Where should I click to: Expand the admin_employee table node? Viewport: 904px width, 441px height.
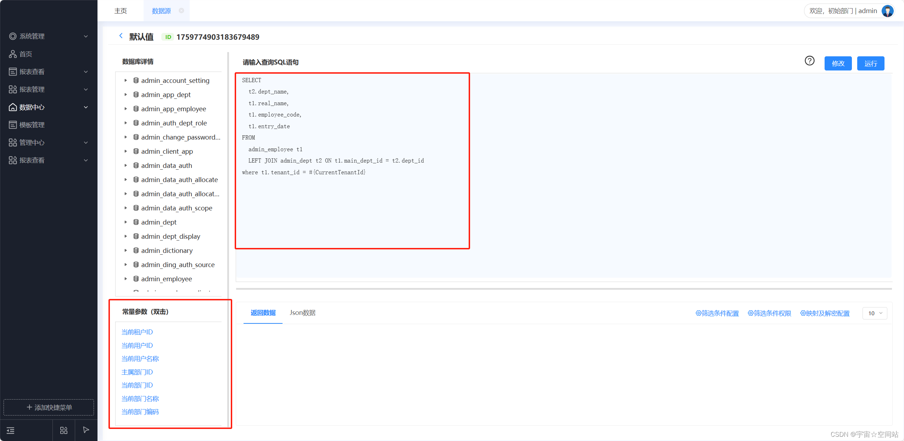[x=125, y=279]
